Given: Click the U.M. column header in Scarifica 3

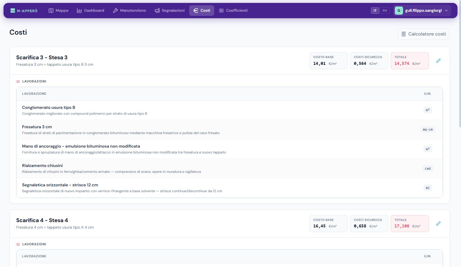Looking at the screenshot, I should point(428,94).
